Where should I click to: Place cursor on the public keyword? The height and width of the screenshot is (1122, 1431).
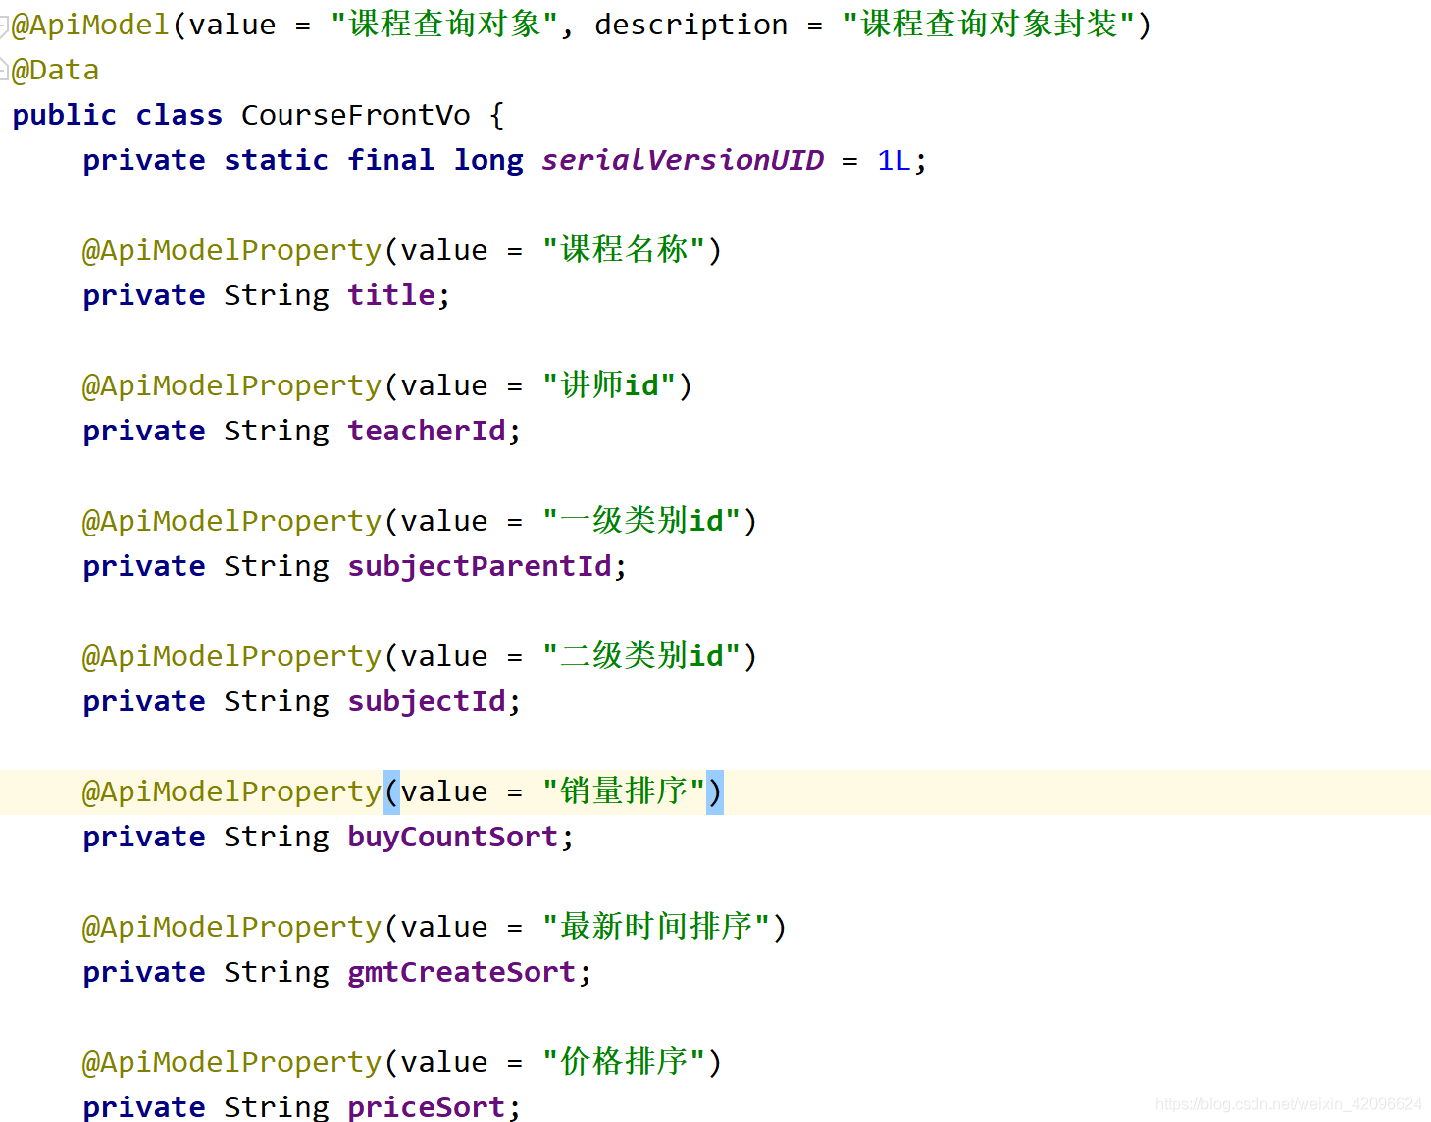pos(64,115)
